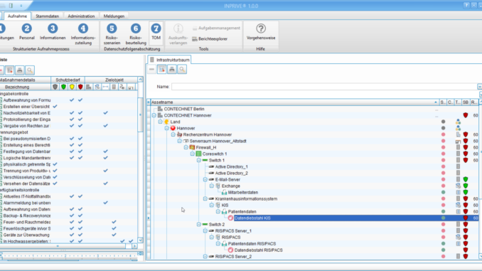Click the Coreswitch 1 node icon
The height and width of the screenshot is (271, 482).
point(198,154)
